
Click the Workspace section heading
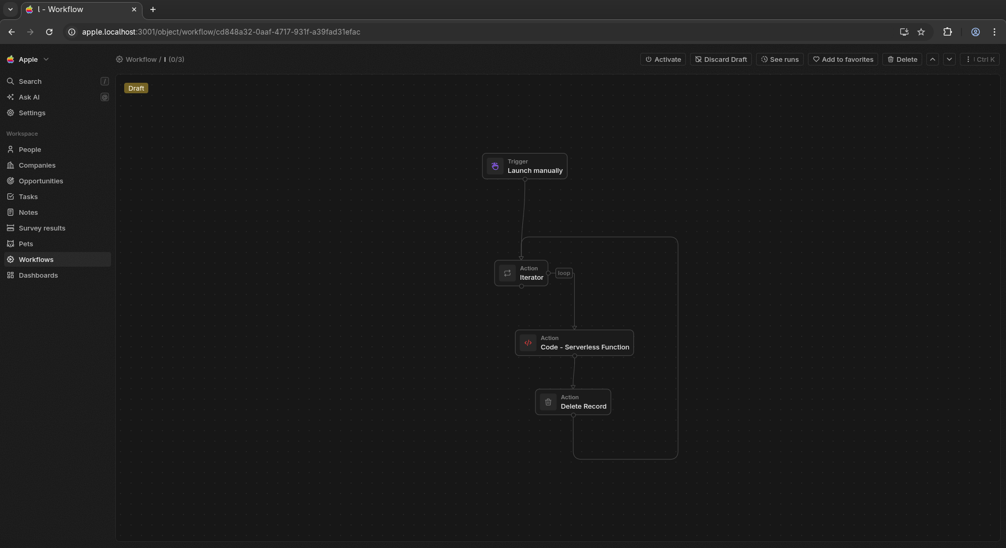tap(22, 134)
